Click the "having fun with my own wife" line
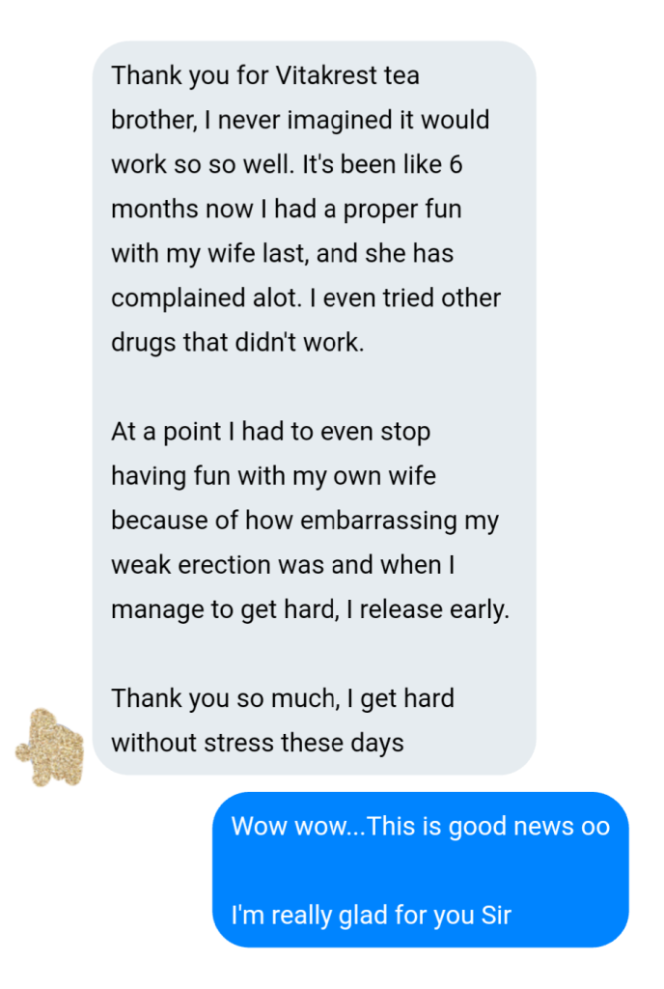664x989 pixels. pos(273,476)
